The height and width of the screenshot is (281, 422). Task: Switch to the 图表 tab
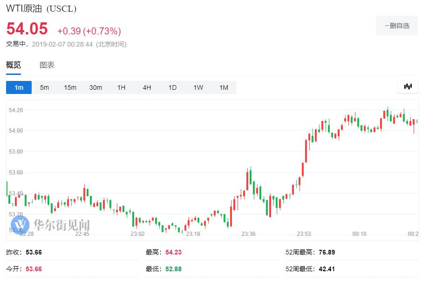coord(47,65)
